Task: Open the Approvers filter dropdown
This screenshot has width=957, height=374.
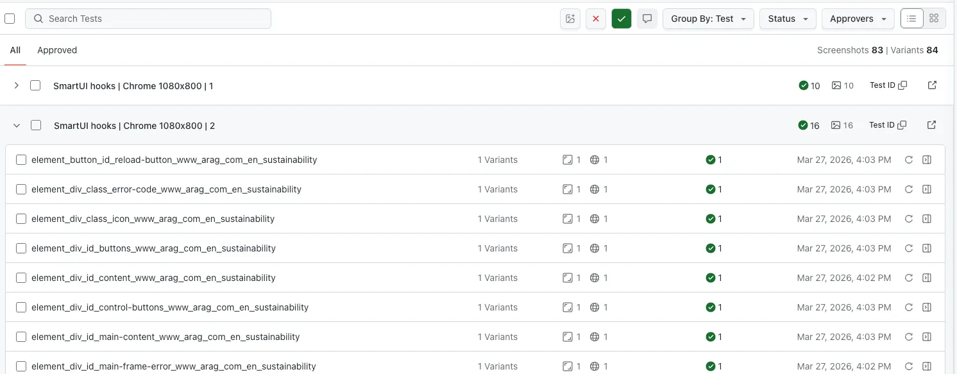Action: (x=858, y=19)
